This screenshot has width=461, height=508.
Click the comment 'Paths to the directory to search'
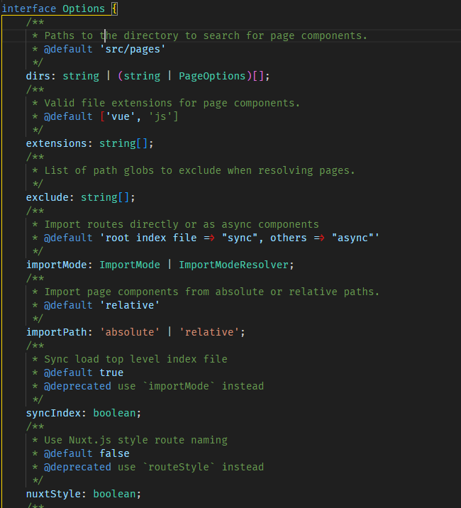coord(142,35)
